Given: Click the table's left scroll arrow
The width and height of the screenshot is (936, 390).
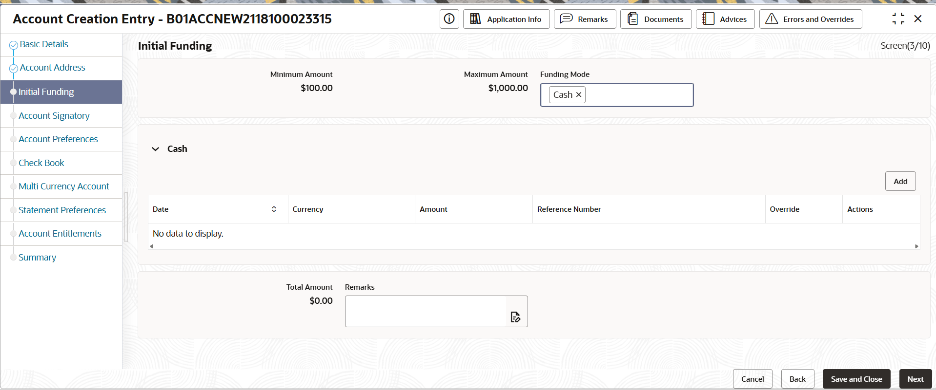Looking at the screenshot, I should pyautogui.click(x=152, y=246).
